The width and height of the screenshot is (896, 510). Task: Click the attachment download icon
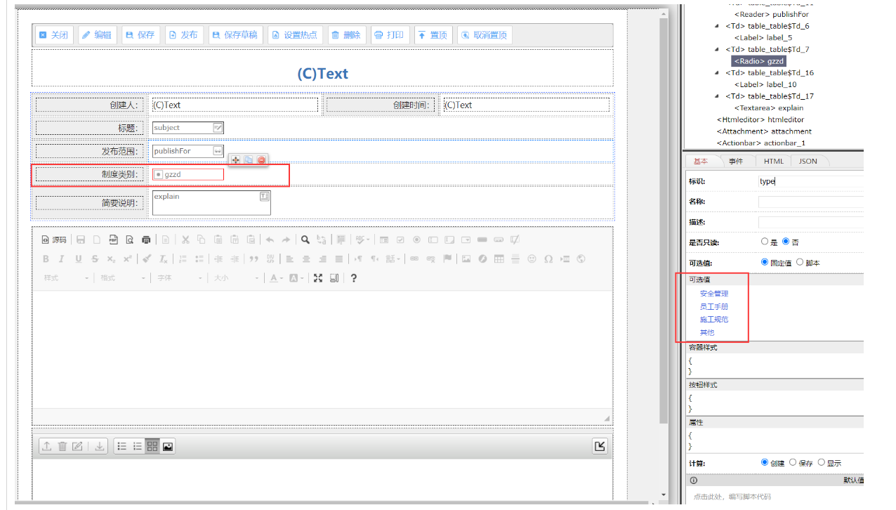(100, 446)
